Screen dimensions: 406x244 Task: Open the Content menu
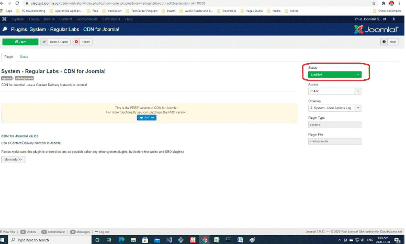pyautogui.click(x=66, y=19)
